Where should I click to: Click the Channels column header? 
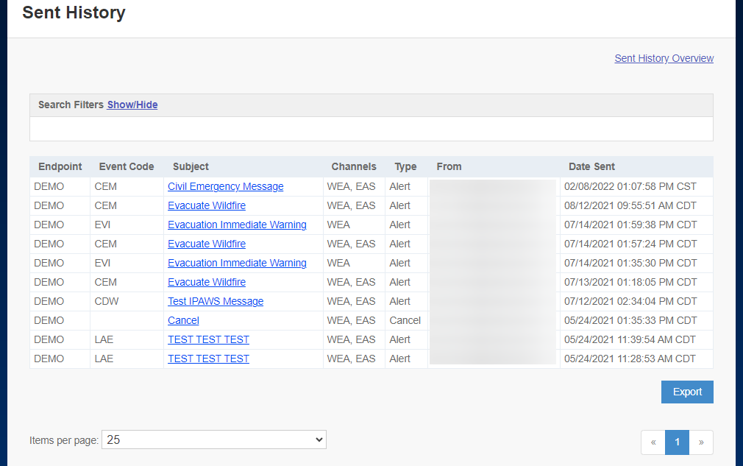point(354,166)
